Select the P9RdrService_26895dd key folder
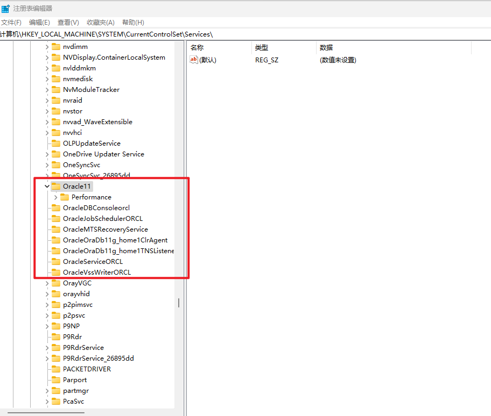The width and height of the screenshot is (491, 416). 95,358
